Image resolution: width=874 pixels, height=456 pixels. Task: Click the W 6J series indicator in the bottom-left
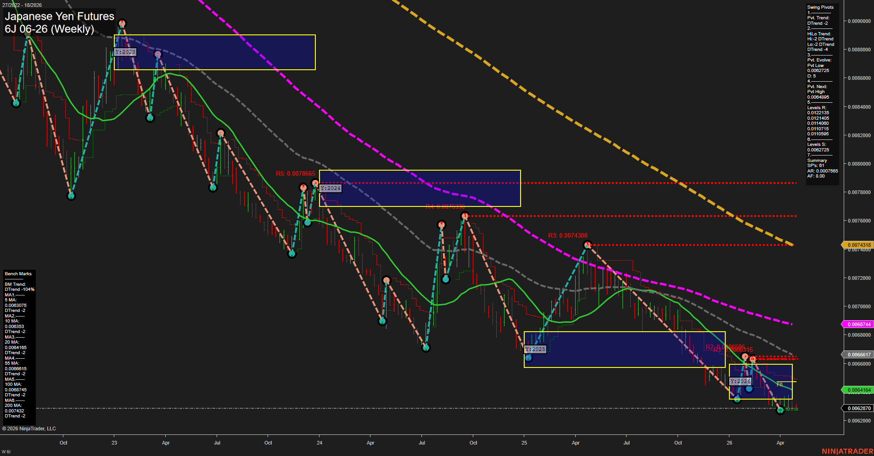coord(7,450)
